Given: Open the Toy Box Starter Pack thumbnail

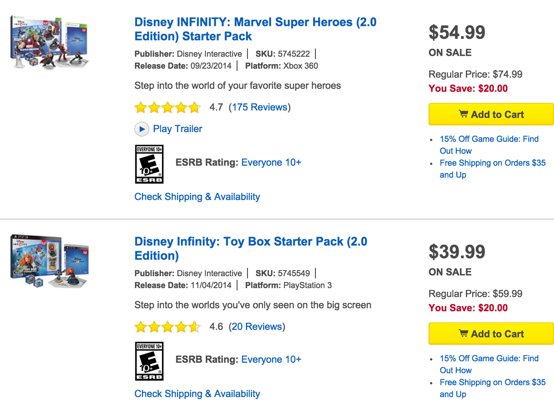Looking at the screenshot, I should pyautogui.click(x=48, y=263).
